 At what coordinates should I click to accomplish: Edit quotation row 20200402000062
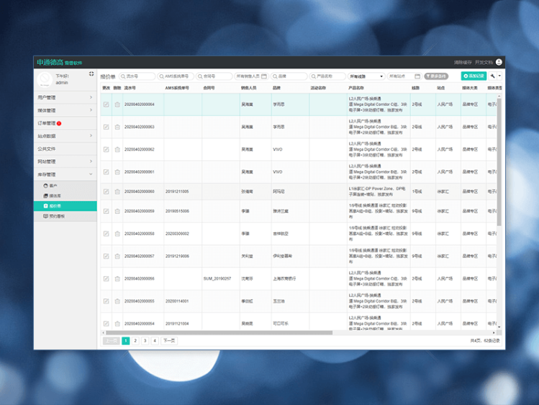[x=107, y=149]
